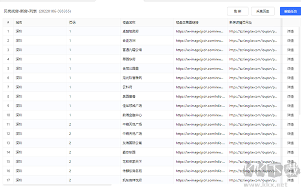Open 详情 for row 5
The image size is (301, 188).
click(x=290, y=68)
